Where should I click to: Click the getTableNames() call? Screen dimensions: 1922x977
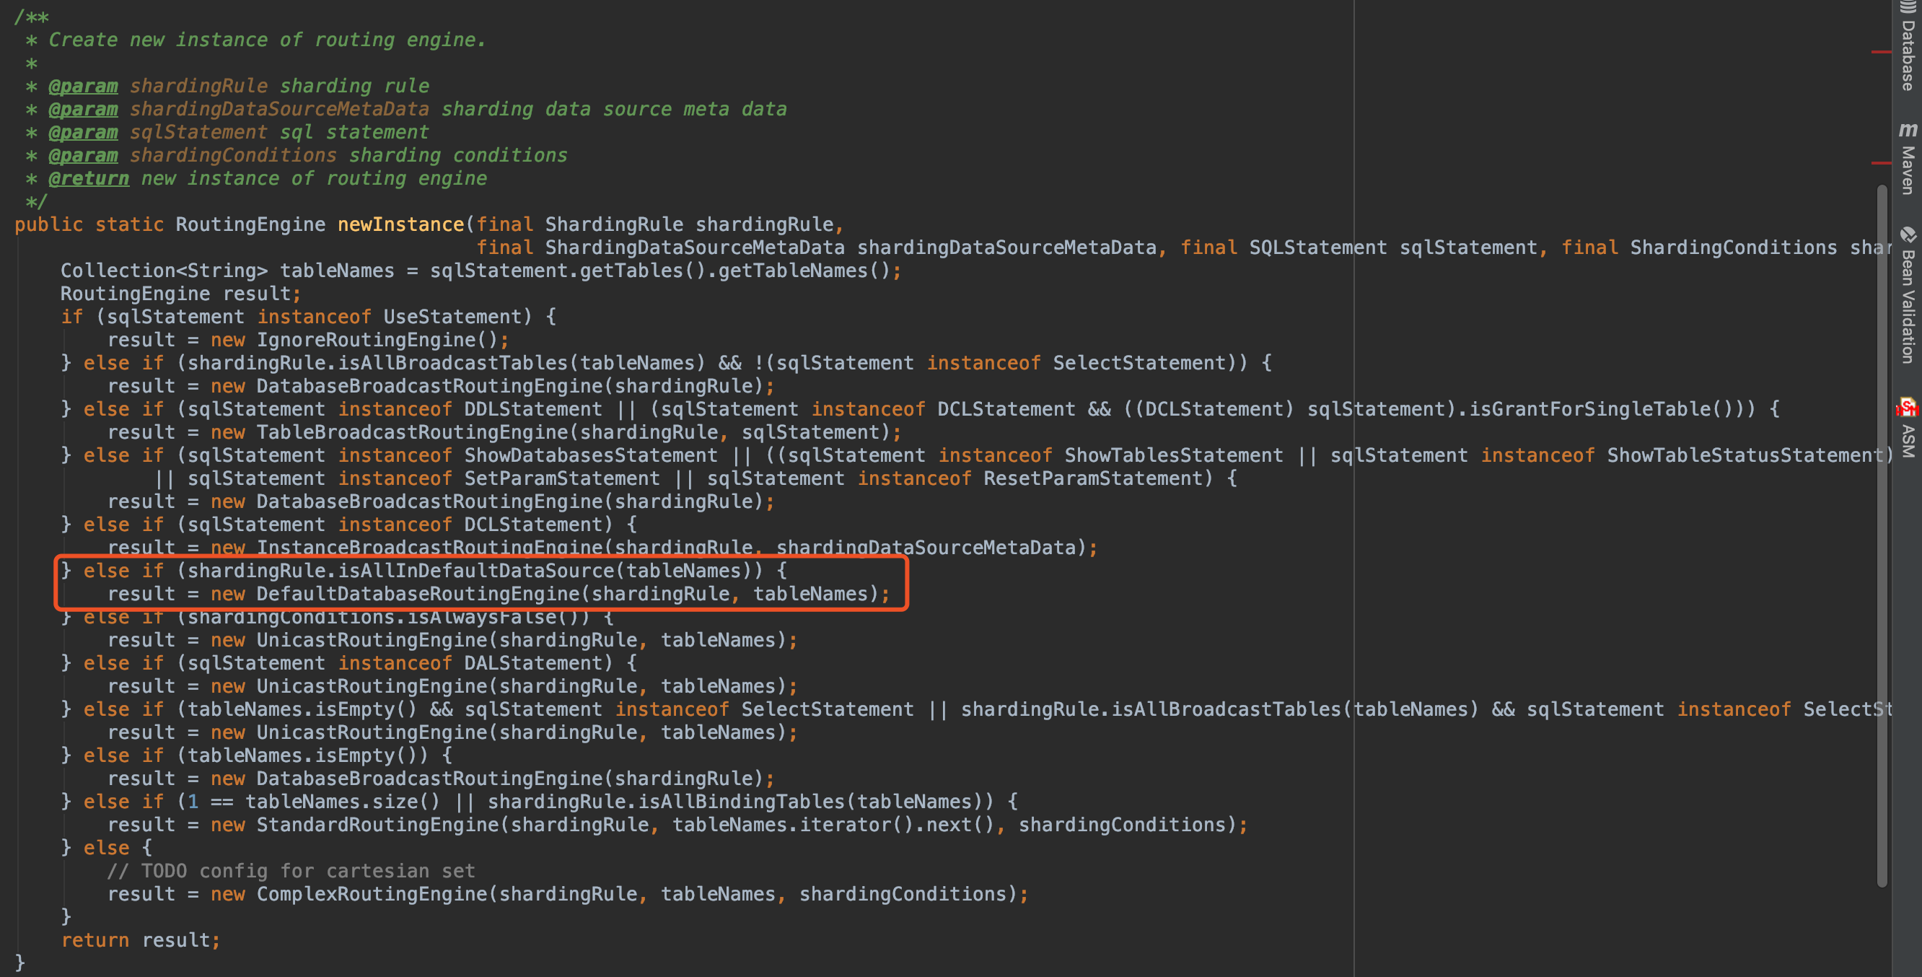(x=804, y=271)
